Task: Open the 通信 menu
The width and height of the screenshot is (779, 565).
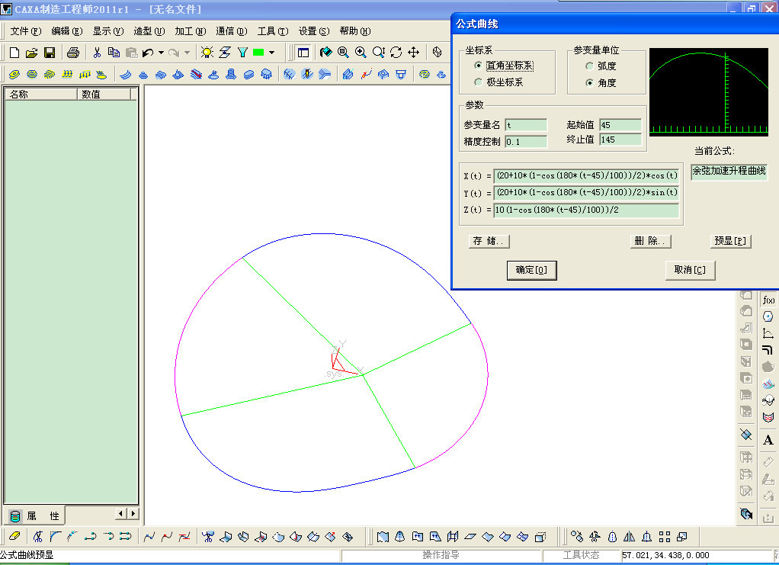Action: coord(232,30)
